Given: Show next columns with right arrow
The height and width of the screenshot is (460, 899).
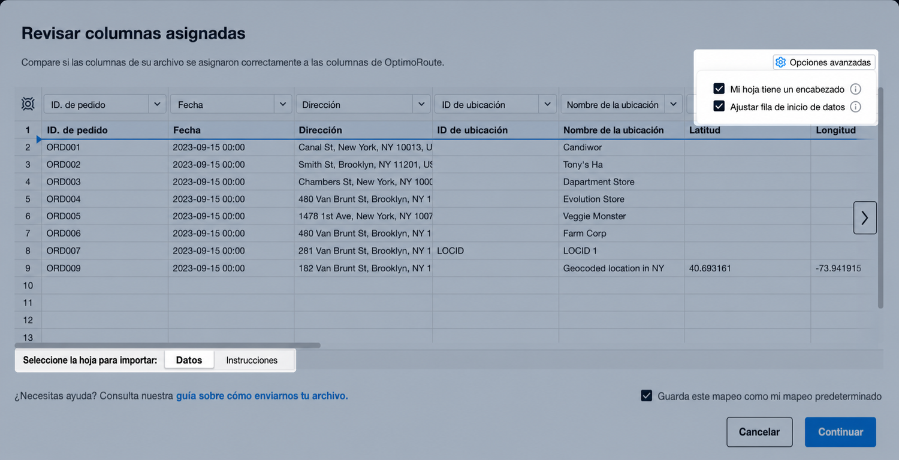Looking at the screenshot, I should [865, 217].
